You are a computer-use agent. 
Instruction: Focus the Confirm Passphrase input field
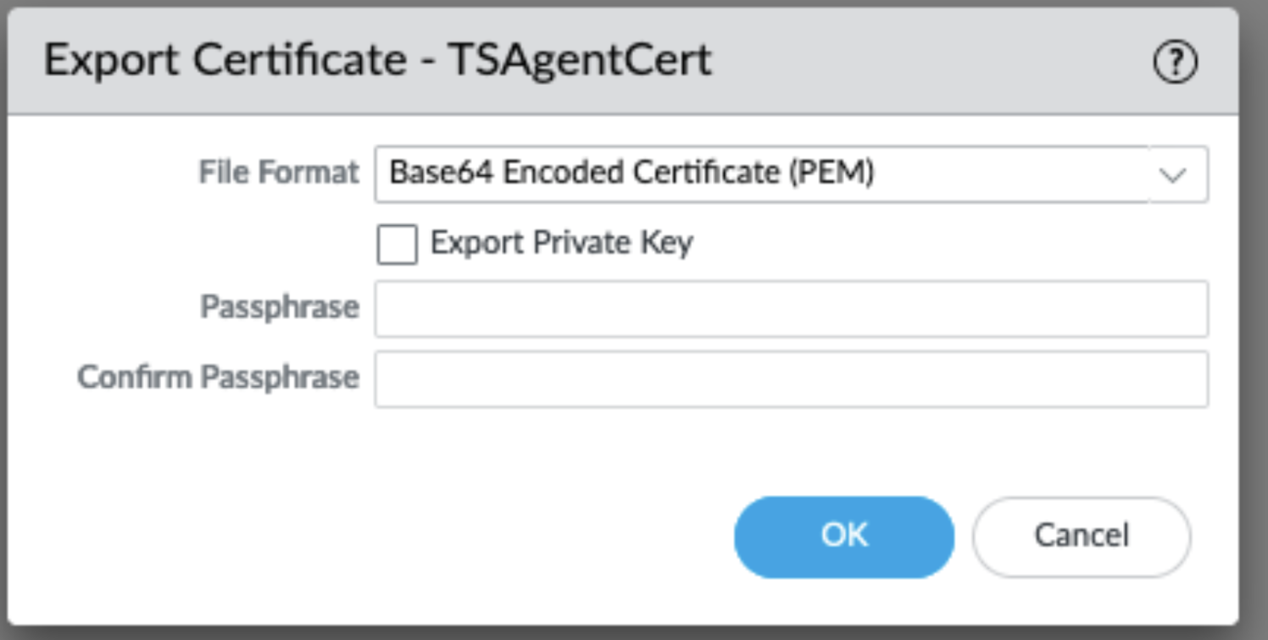pos(791,379)
